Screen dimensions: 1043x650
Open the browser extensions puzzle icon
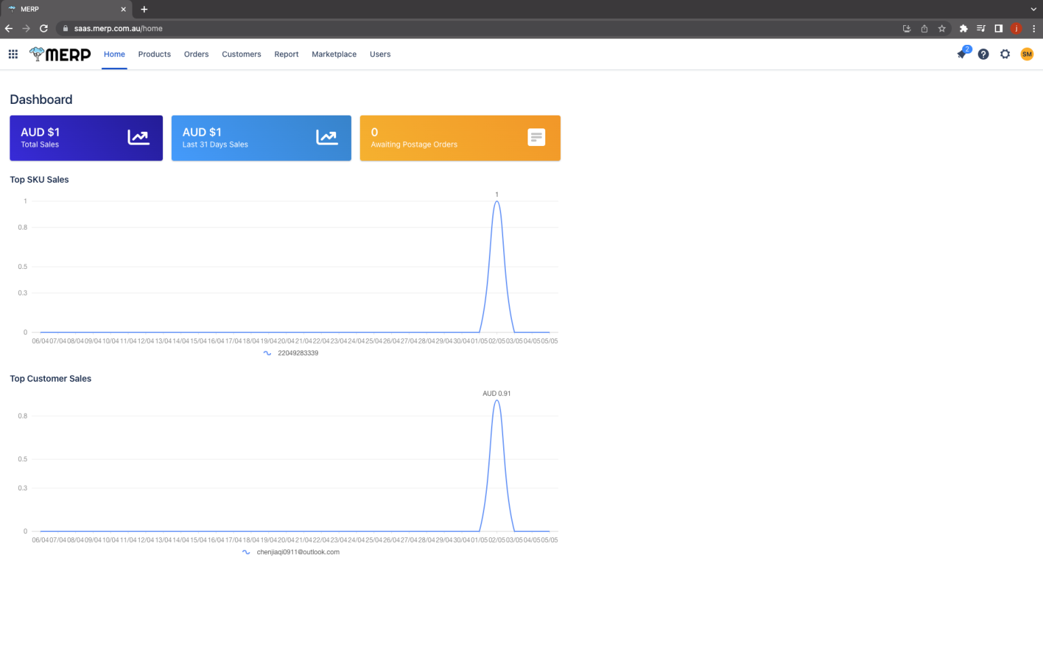pyautogui.click(x=964, y=29)
